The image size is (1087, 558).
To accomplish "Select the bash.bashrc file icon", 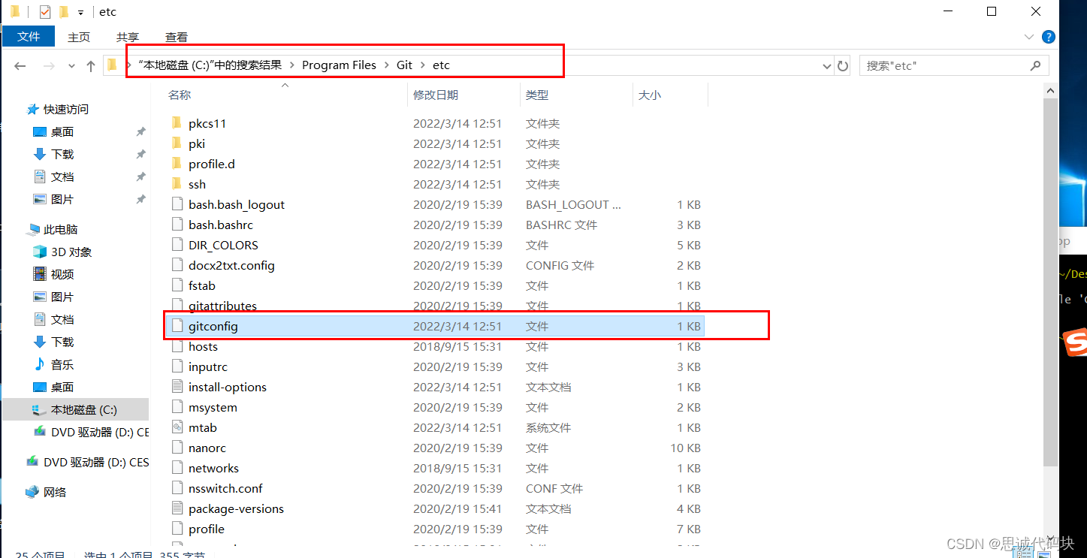I will (x=177, y=225).
